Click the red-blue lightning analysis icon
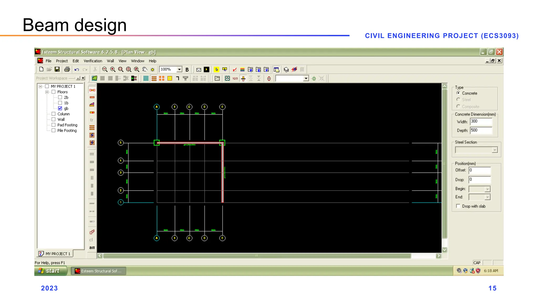This screenshot has width=538, height=302. pos(294,69)
